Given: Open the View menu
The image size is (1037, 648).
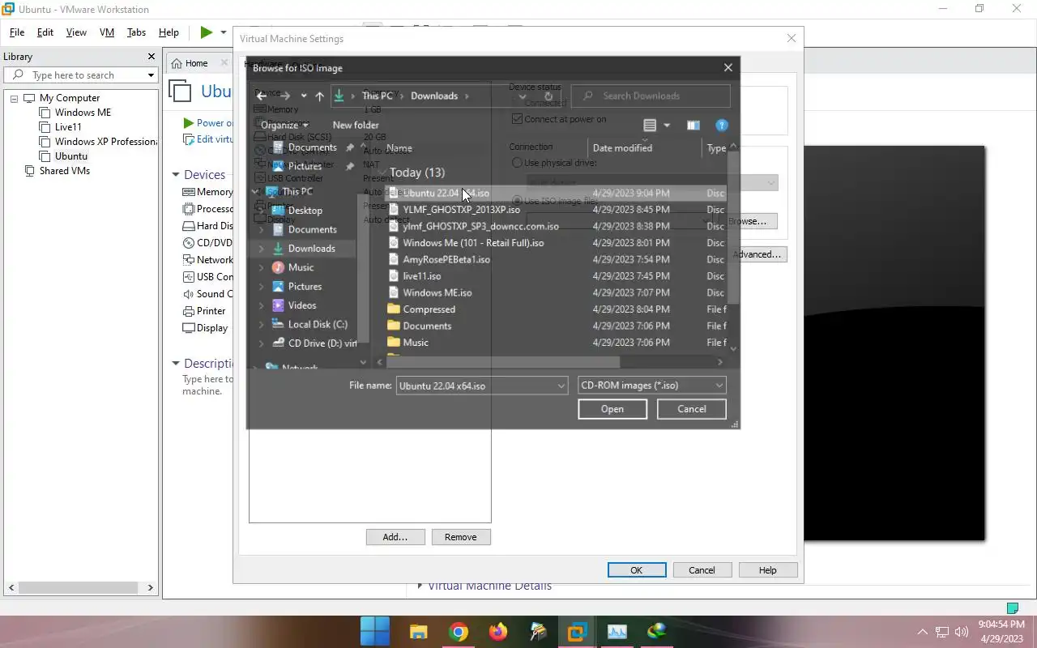Looking at the screenshot, I should coord(76,32).
